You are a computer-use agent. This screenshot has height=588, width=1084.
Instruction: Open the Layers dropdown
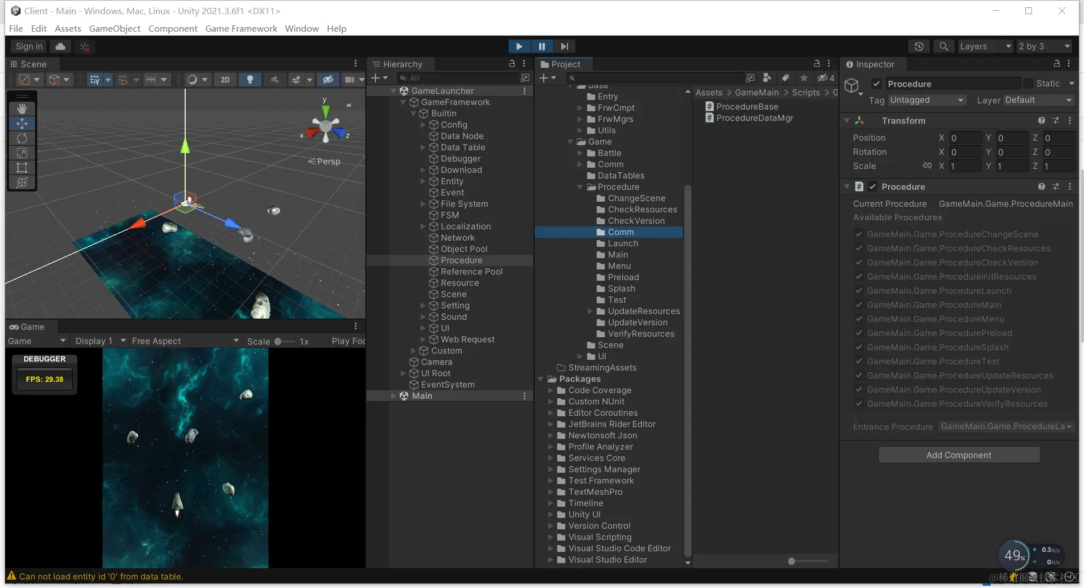point(985,46)
